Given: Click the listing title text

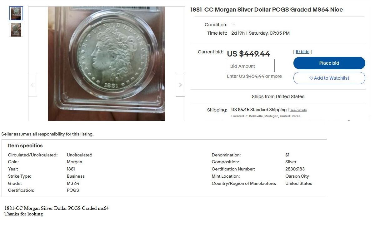Looking at the screenshot, I should coord(267,10).
